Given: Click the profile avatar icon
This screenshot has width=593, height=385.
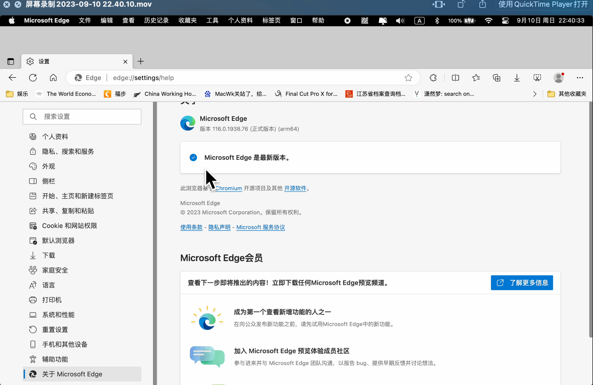Looking at the screenshot, I should click(x=559, y=78).
